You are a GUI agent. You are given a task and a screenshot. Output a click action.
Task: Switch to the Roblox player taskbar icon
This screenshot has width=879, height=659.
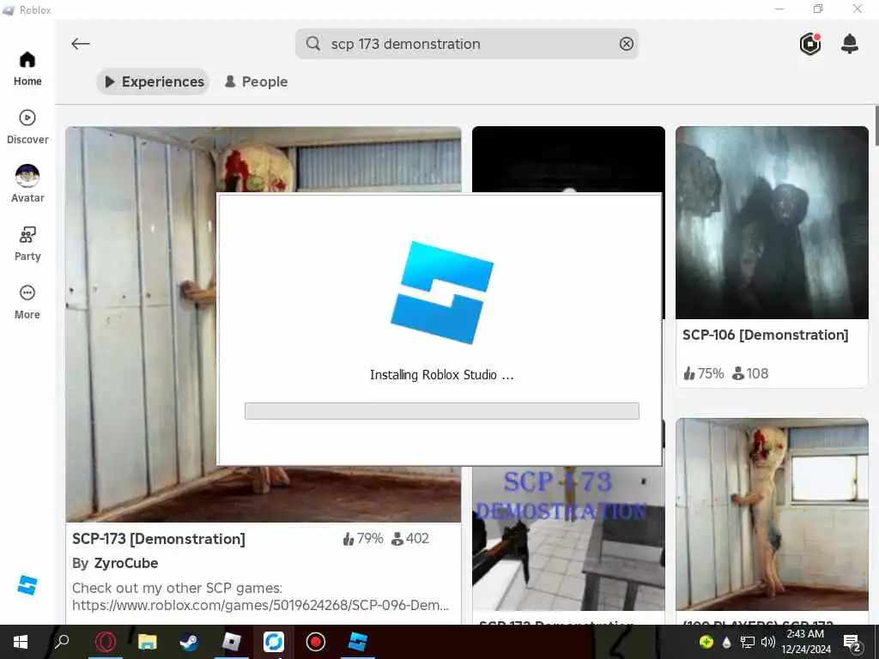(x=232, y=642)
